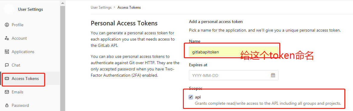The width and height of the screenshot is (353, 111).
Task: Click the Access Tokens sidebar icon
Action: (7, 78)
